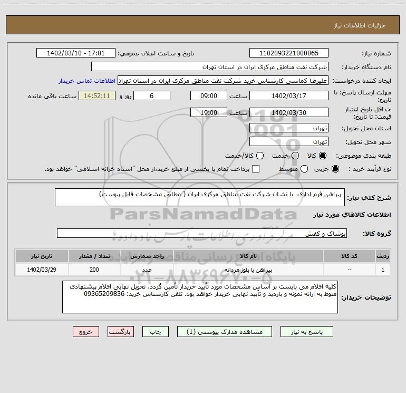This screenshot has width=406, height=393.
Task: Click the گروه کالا field پوشاک و کفش
Action: (202, 233)
